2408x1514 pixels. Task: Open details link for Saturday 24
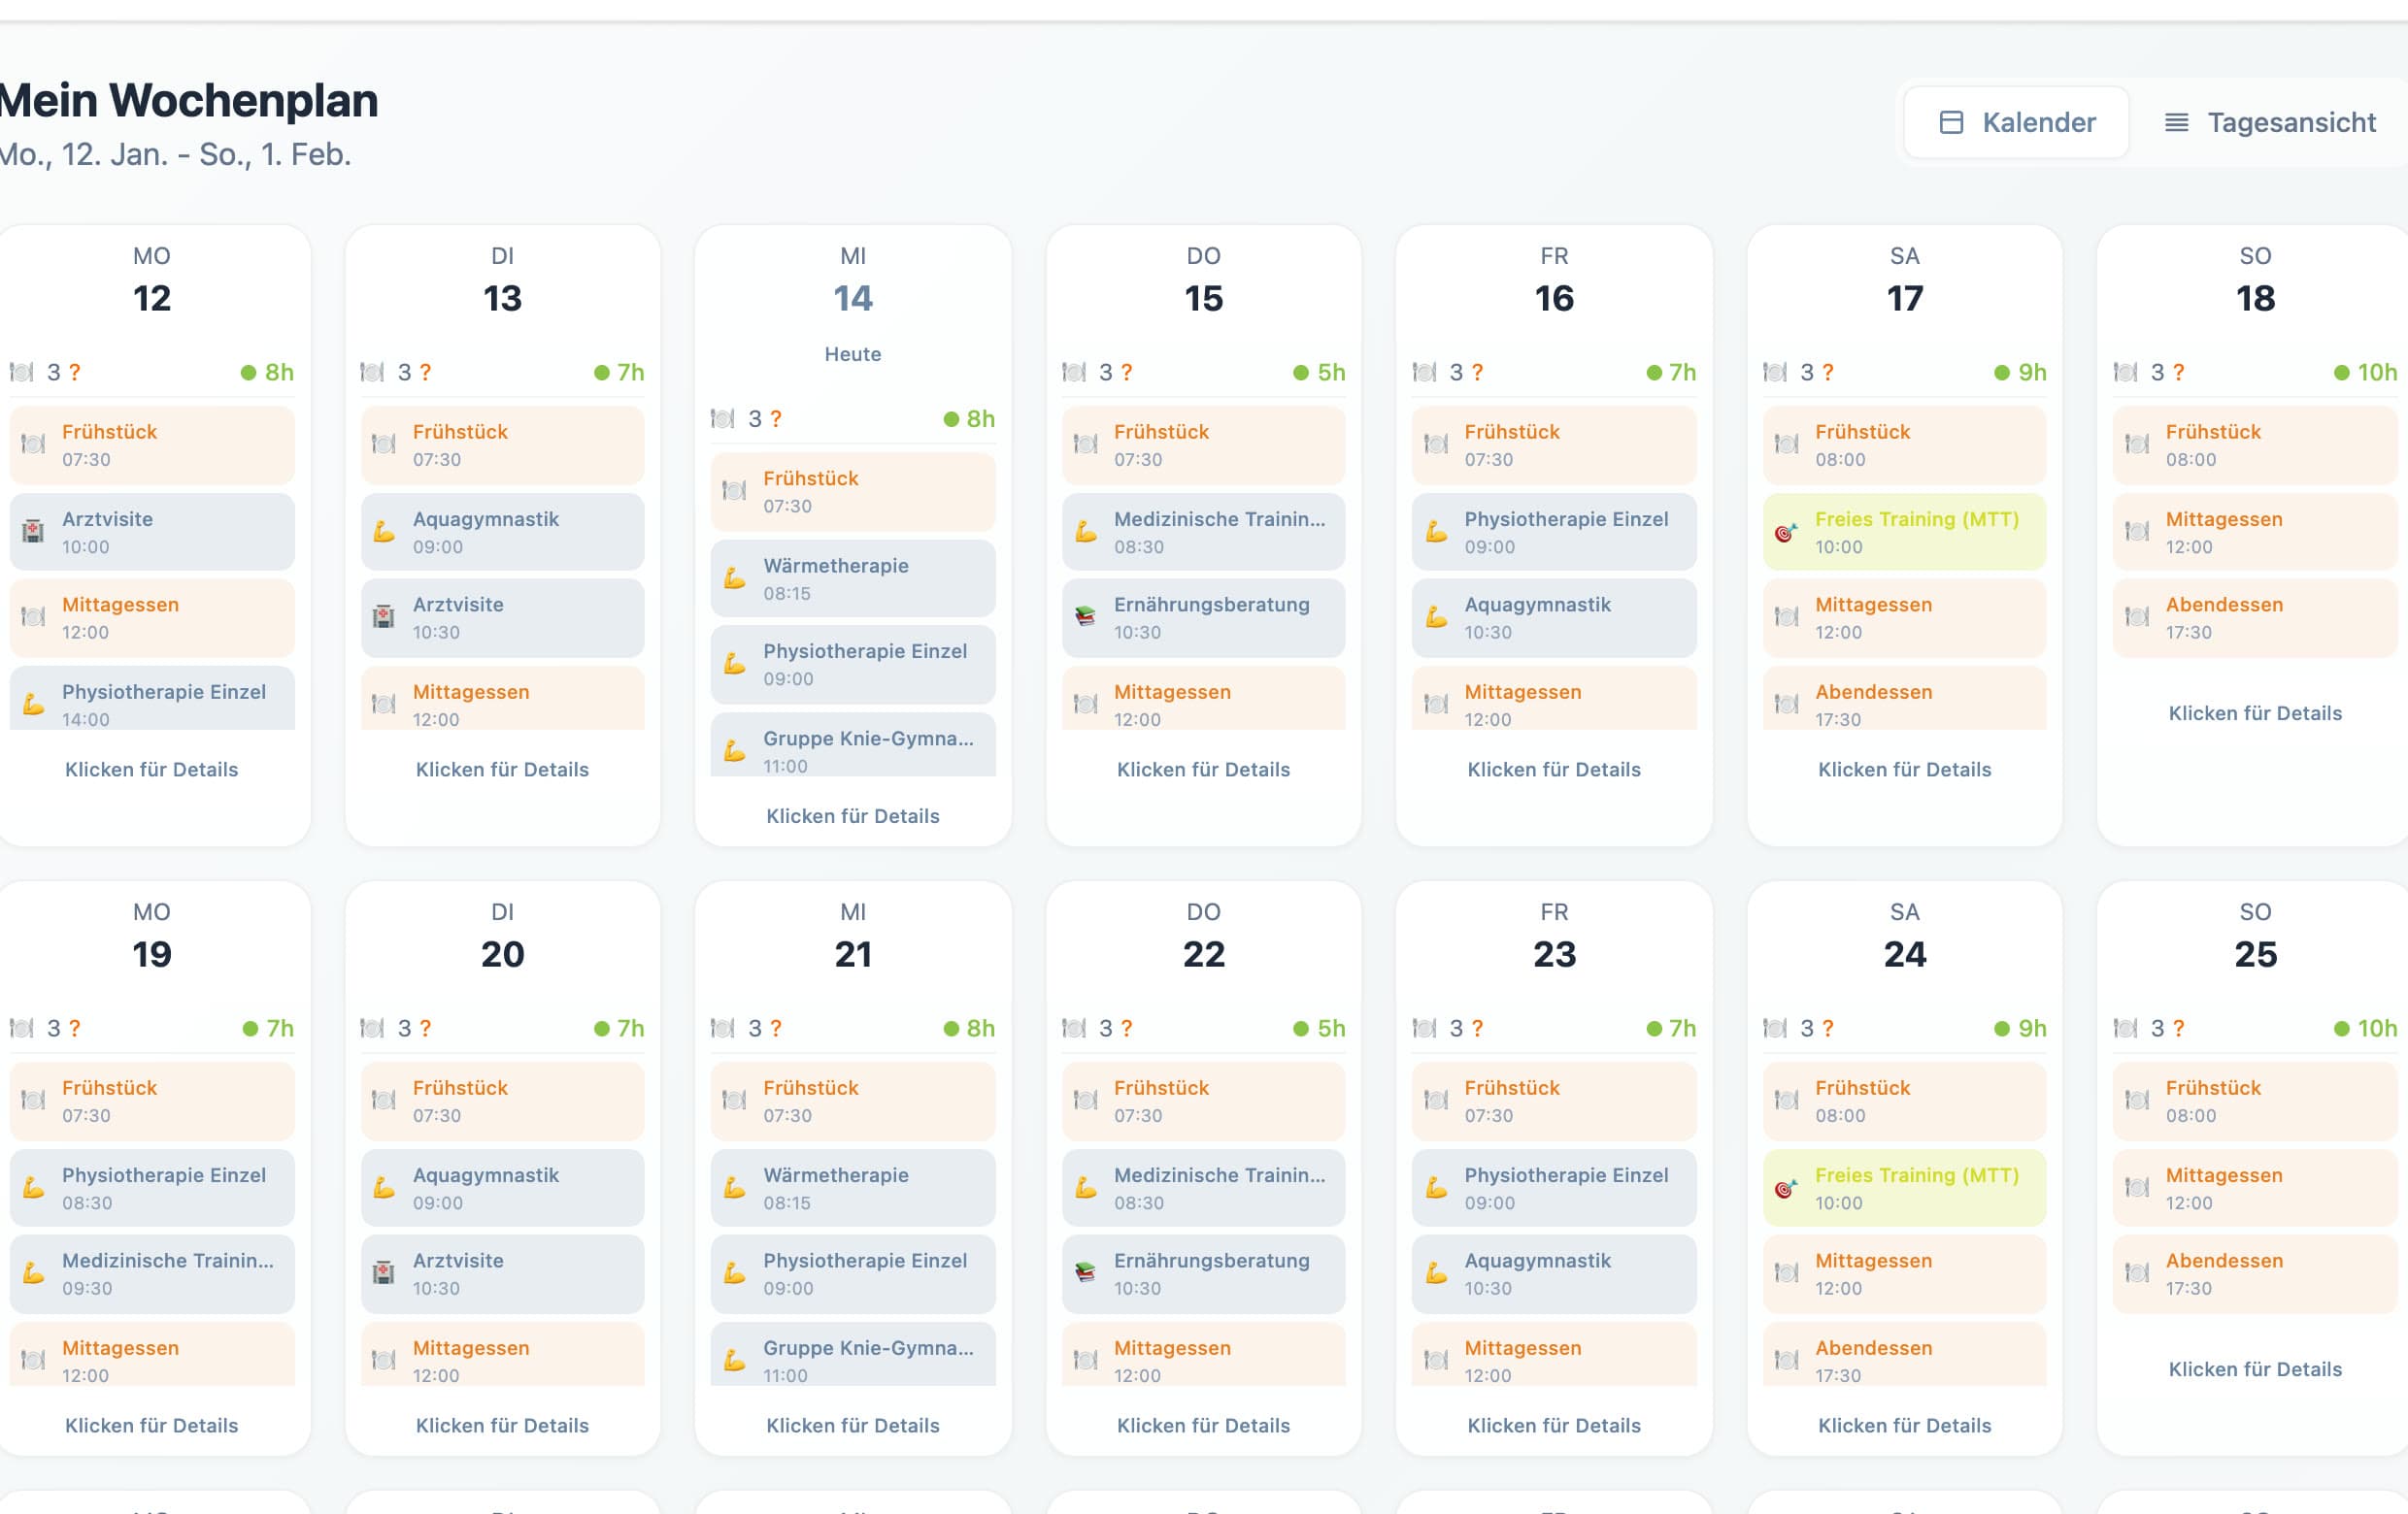tap(1904, 1425)
